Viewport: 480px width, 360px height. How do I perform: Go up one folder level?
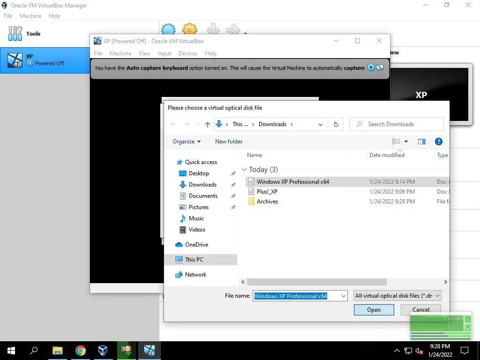pyautogui.click(x=208, y=124)
